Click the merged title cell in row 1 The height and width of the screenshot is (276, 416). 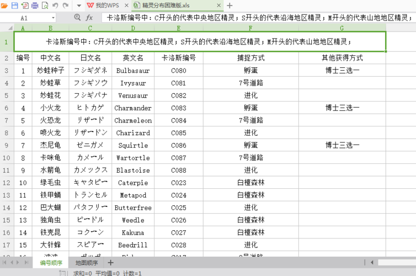(x=200, y=41)
